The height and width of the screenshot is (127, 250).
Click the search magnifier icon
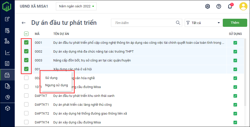click(178, 23)
